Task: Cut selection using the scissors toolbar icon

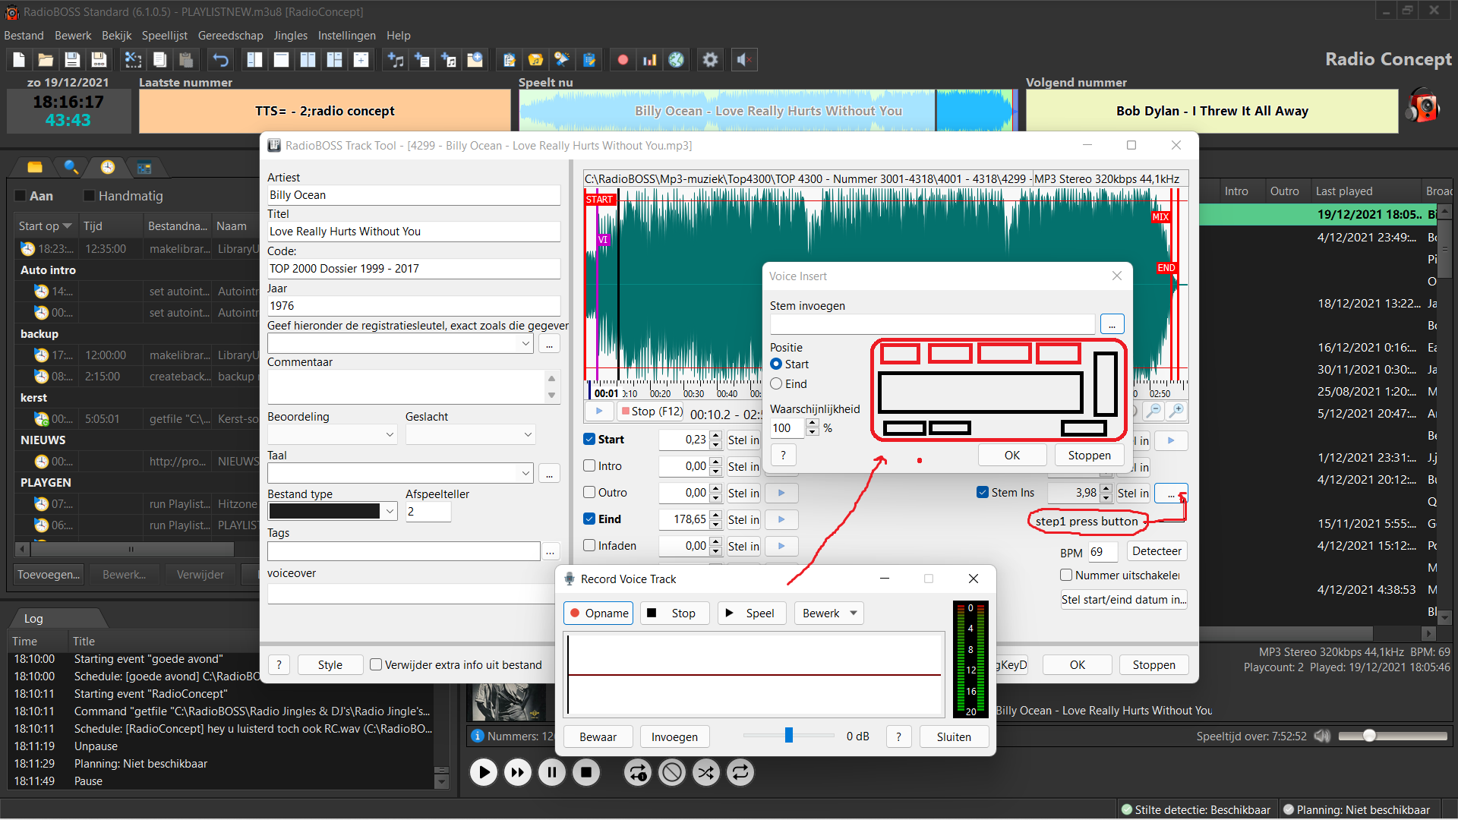Action: tap(133, 60)
